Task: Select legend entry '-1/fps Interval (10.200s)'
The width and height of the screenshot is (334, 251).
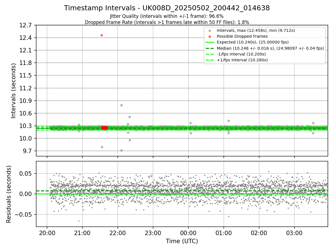Action: point(241,54)
